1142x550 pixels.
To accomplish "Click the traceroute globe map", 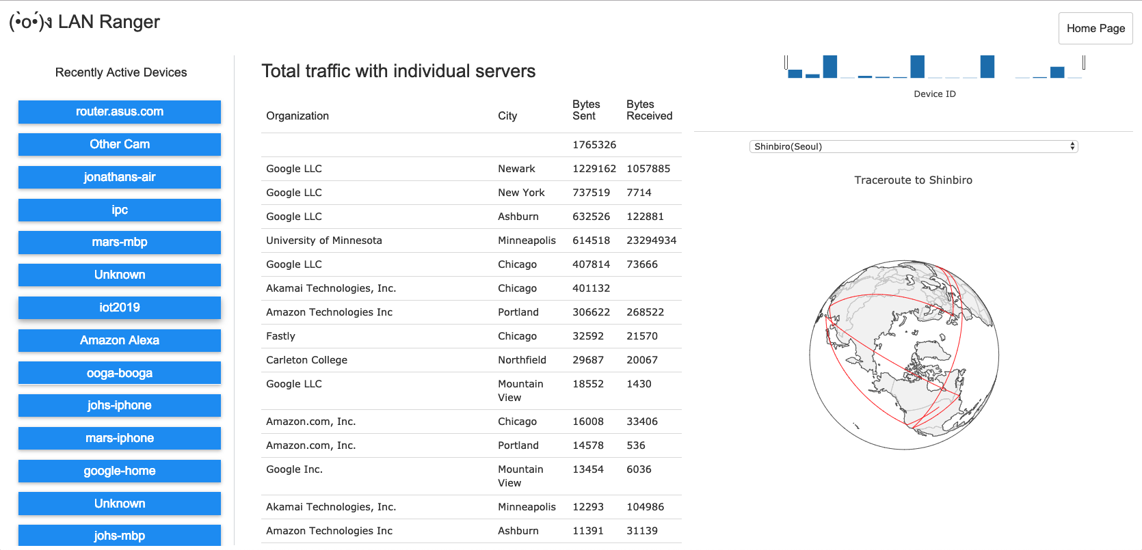I will coord(903,355).
